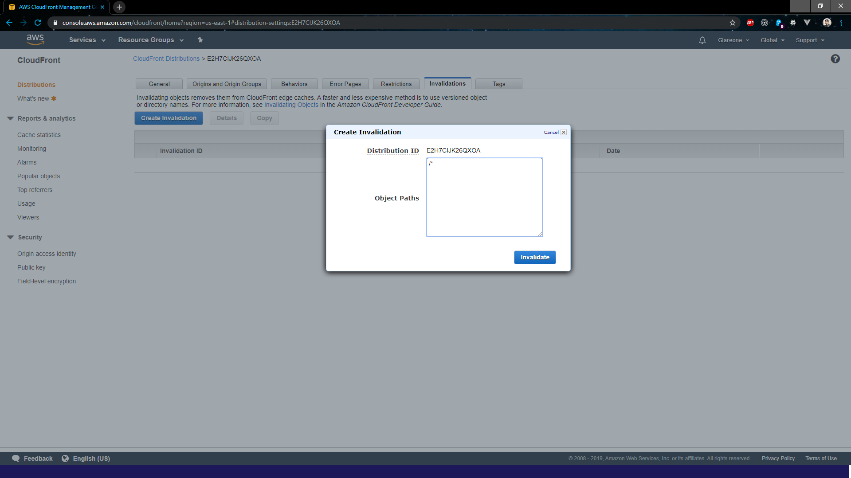
Task: Click in the Object Paths text area
Action: click(x=484, y=197)
